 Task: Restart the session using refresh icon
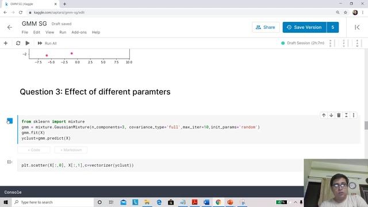coord(18,43)
